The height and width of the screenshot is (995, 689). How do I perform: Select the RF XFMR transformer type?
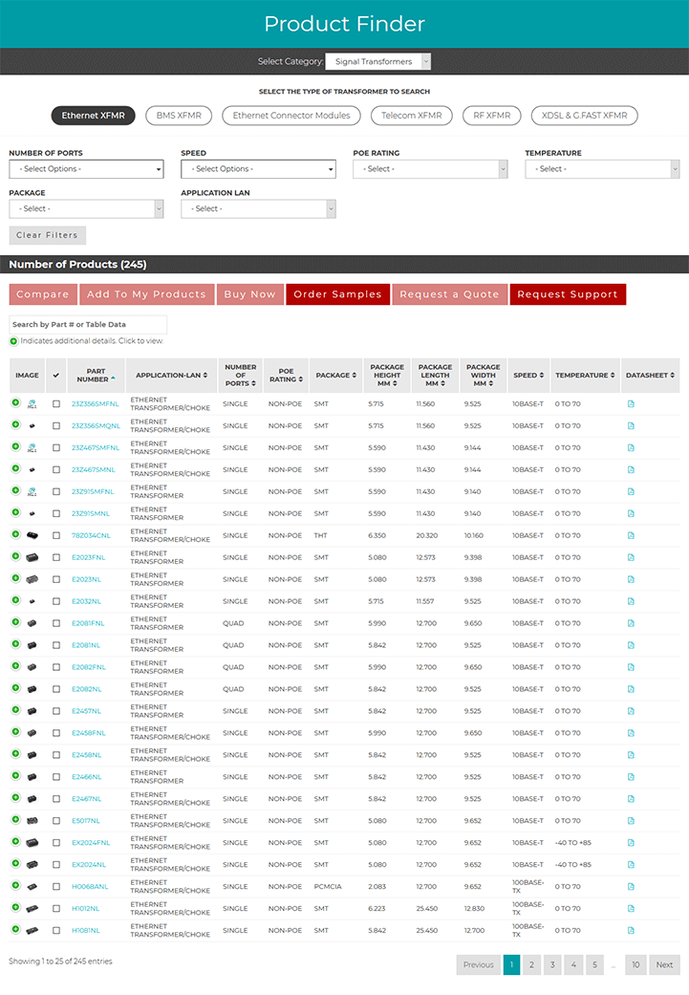pos(492,116)
